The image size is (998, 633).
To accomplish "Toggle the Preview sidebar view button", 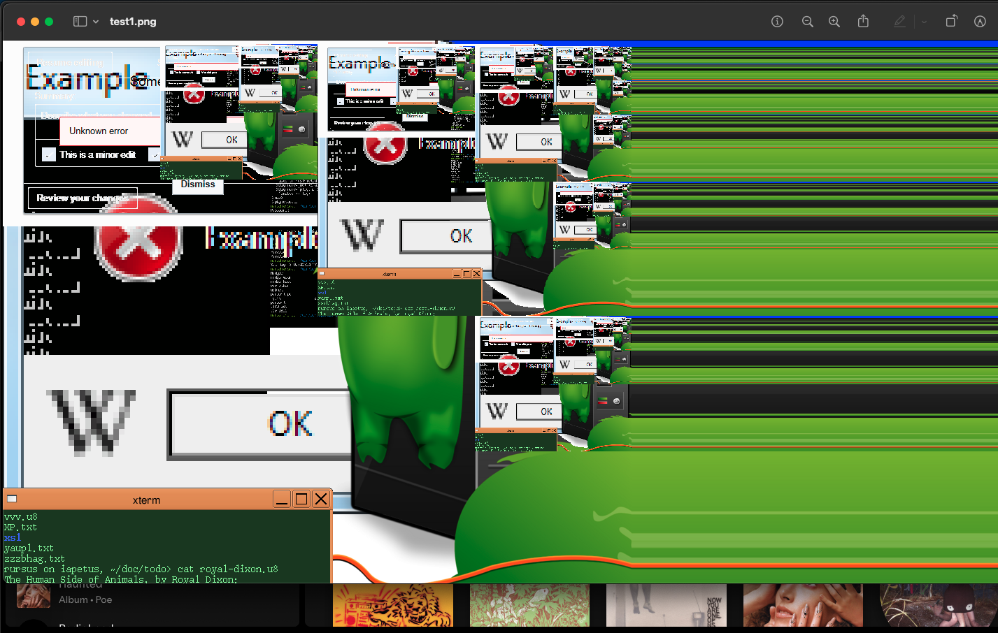I will click(80, 22).
